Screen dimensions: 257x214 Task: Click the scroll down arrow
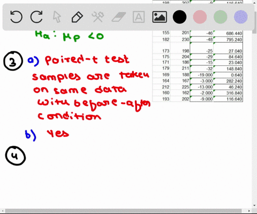[254, 205]
